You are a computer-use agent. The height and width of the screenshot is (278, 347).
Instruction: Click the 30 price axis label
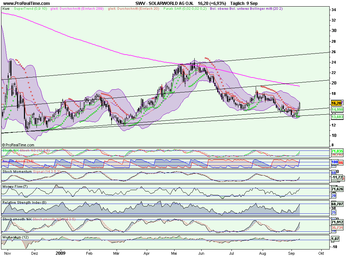click(333, 31)
